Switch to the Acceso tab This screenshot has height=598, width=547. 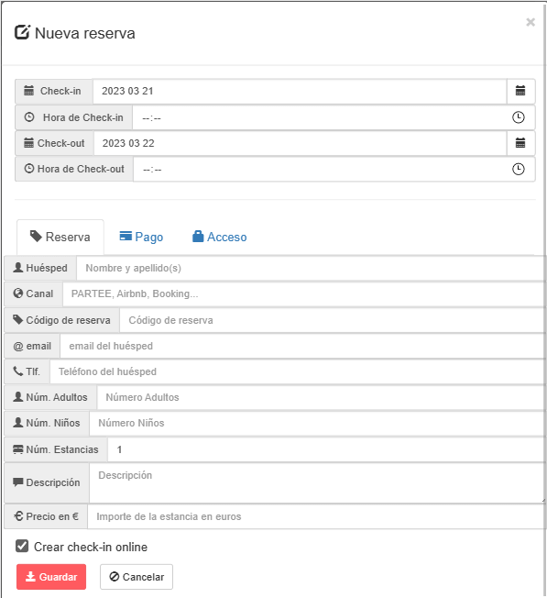(219, 237)
